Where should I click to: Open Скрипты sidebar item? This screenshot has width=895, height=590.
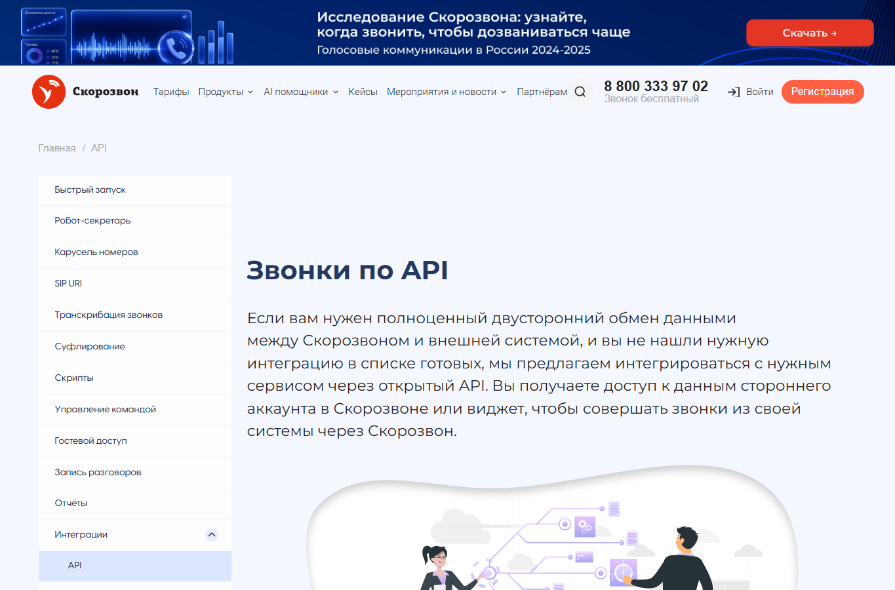click(135, 378)
